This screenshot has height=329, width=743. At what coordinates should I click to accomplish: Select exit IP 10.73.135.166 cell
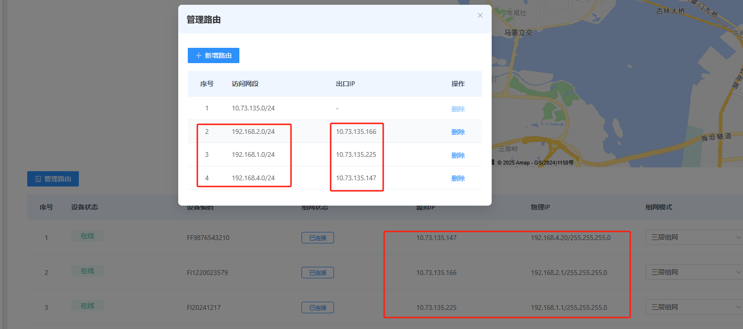[x=356, y=132]
